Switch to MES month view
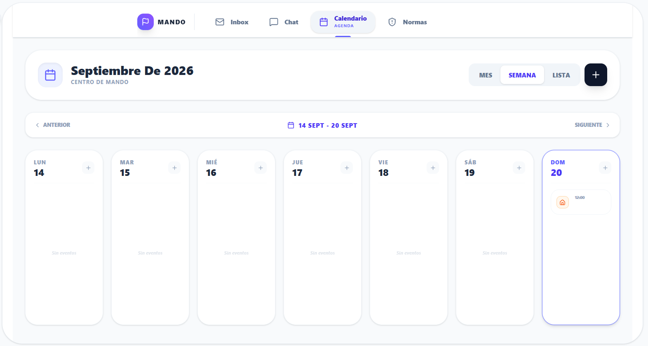Image resolution: width=648 pixels, height=346 pixels. point(486,75)
